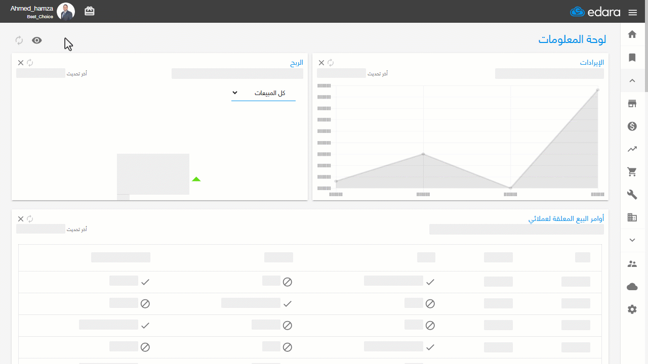Open Ahmed_hamza profile avatar
Screen dimensions: 648x364
tap(66, 12)
